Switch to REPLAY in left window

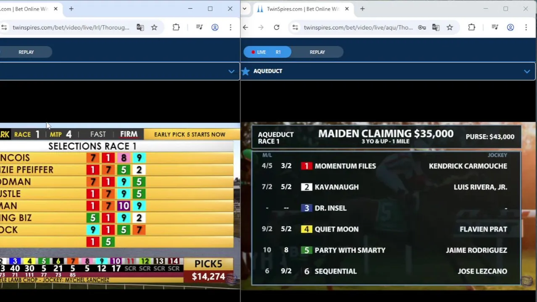[x=26, y=52]
